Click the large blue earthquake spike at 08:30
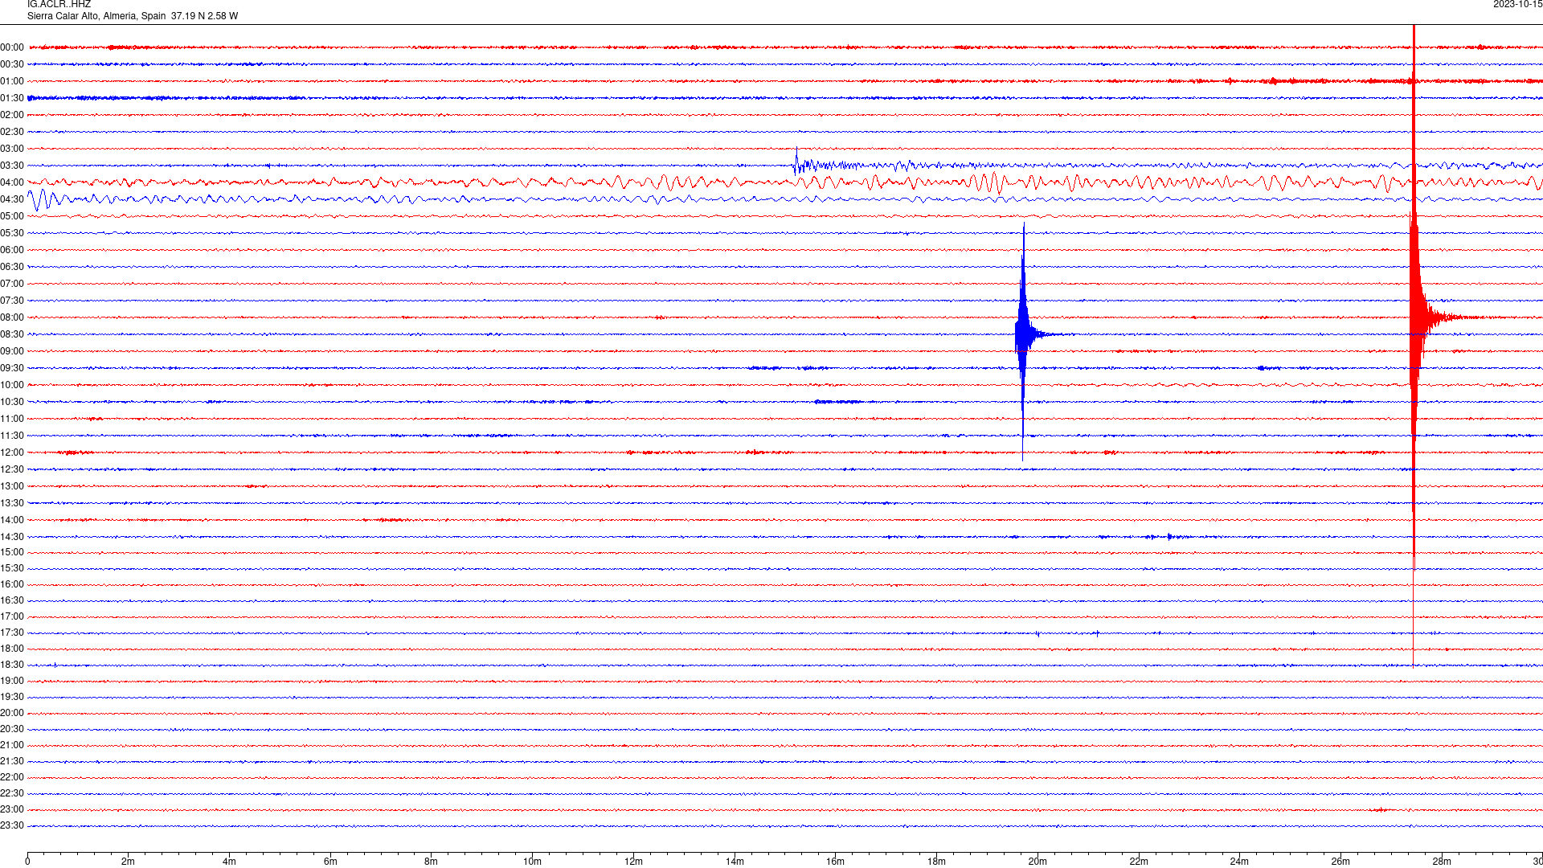 coord(1023,334)
